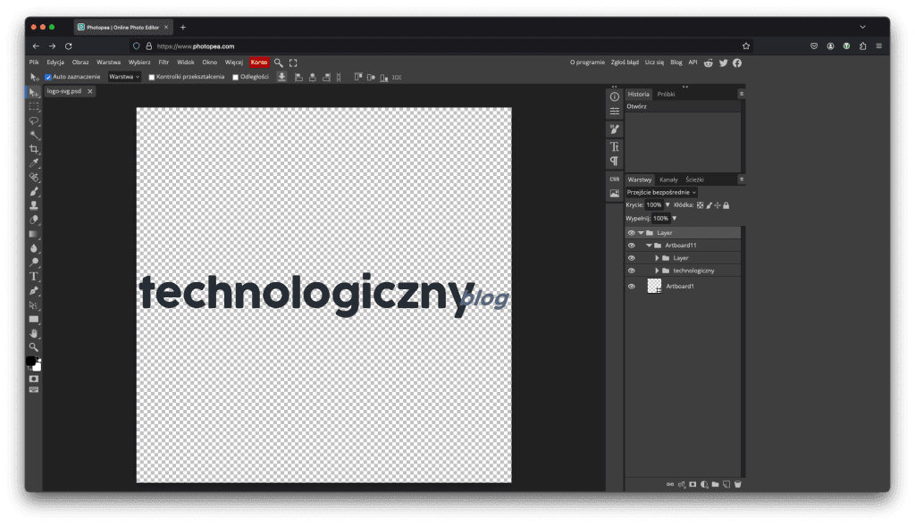Choose the Eyedropper tool

click(34, 163)
